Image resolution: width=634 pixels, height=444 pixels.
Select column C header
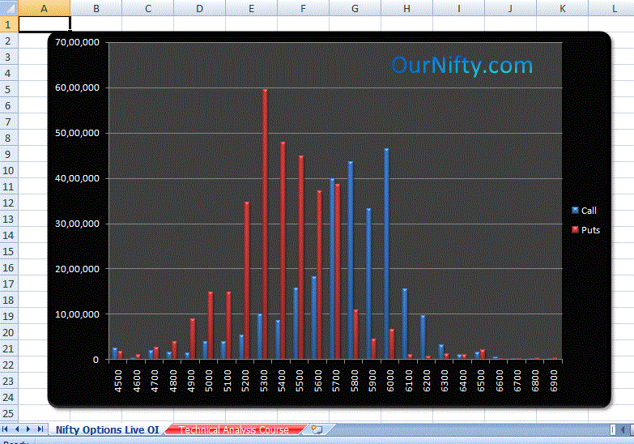click(x=148, y=8)
